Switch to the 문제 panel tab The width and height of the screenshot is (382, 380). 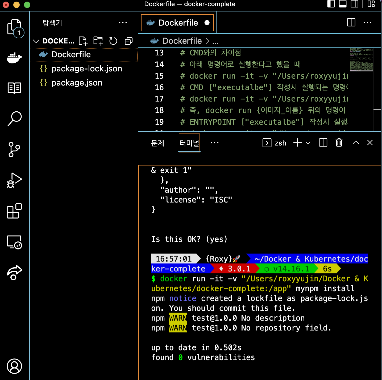point(157,143)
